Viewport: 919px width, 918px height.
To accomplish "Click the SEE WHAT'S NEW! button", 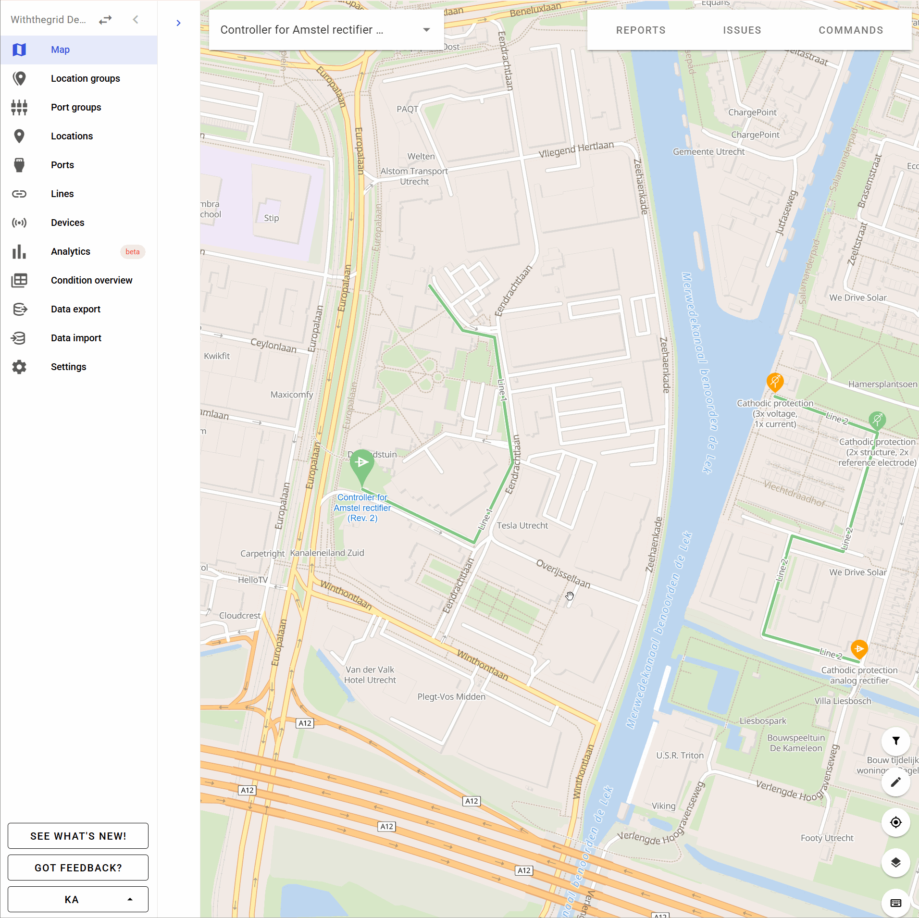I will point(78,836).
